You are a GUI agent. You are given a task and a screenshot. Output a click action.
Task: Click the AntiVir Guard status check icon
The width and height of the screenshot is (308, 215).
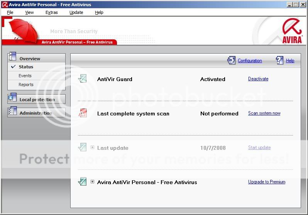click(x=82, y=78)
